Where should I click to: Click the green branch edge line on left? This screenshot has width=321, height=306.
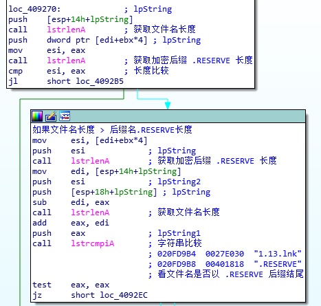[20, 201]
